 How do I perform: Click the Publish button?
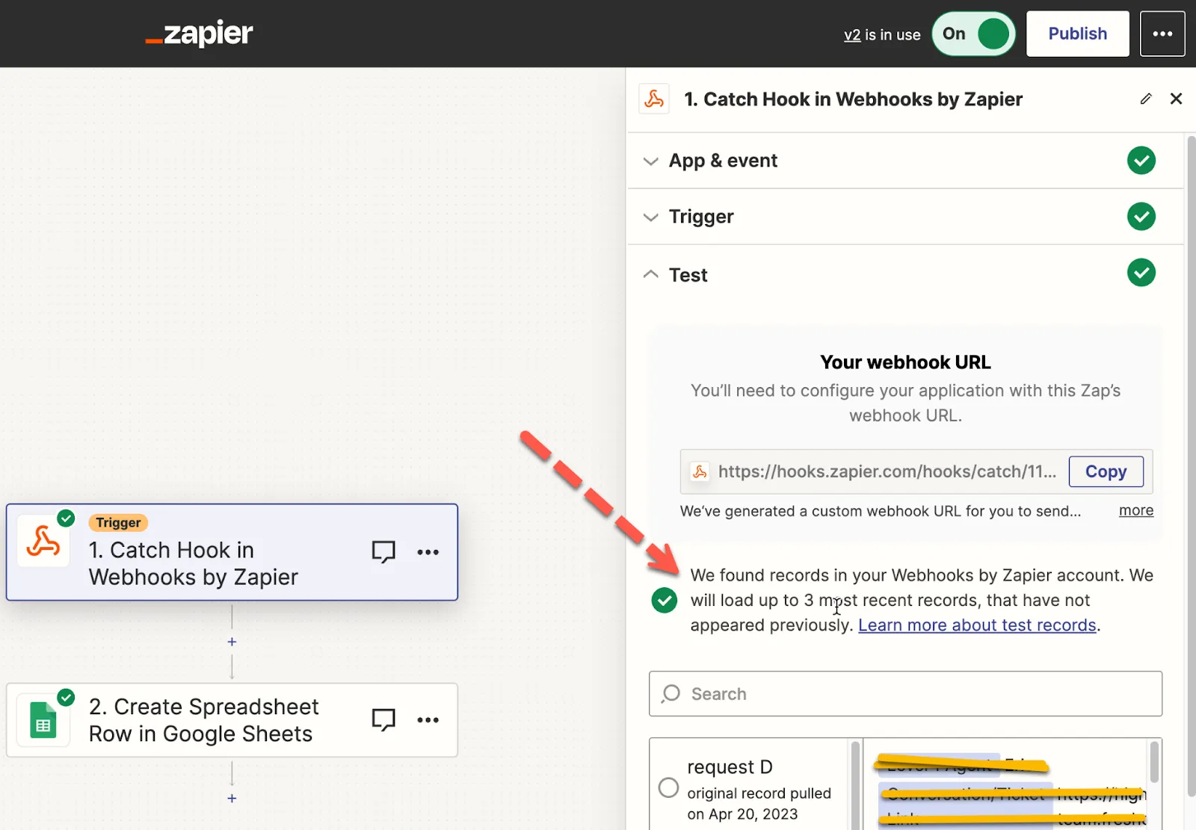tap(1077, 34)
